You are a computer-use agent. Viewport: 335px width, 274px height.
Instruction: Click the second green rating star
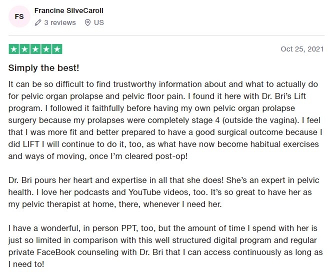24,49
